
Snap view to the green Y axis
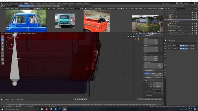(x=138, y=39)
